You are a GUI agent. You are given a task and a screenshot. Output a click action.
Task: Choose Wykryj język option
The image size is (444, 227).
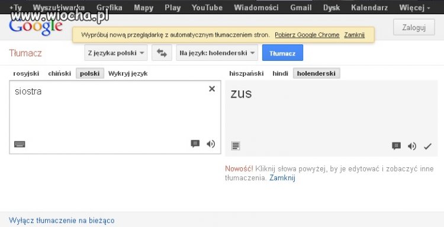click(x=128, y=73)
